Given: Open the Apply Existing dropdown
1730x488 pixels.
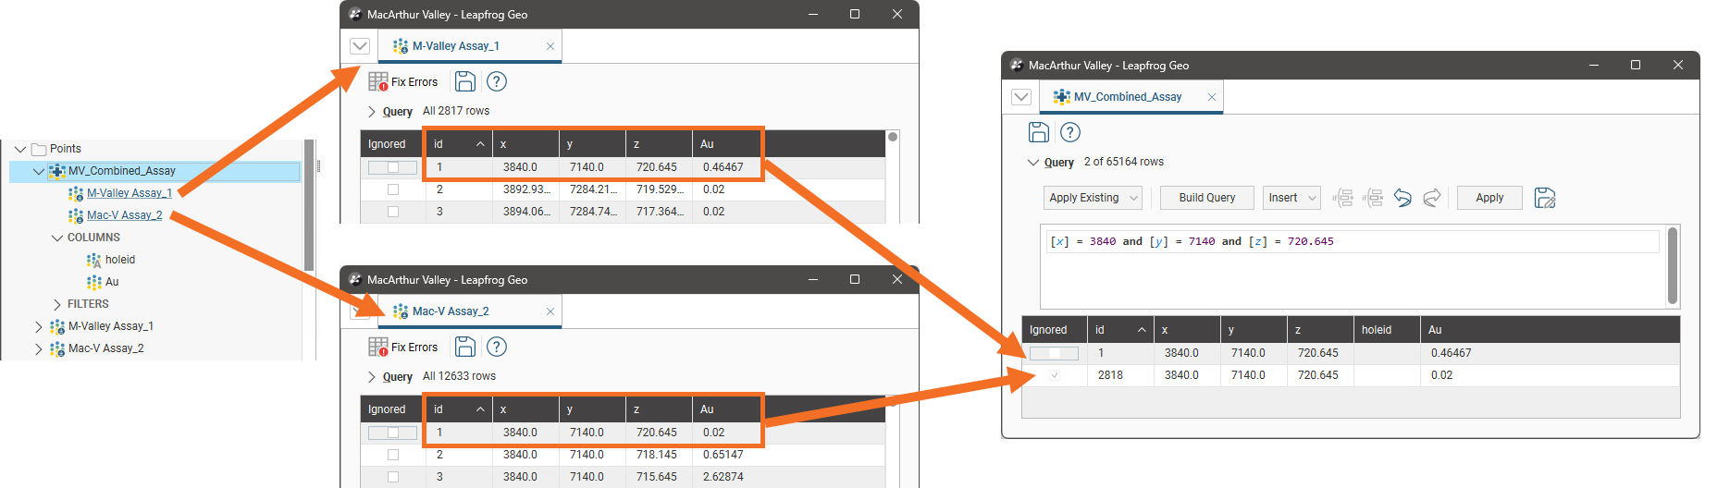Looking at the screenshot, I should pyautogui.click(x=1093, y=198).
